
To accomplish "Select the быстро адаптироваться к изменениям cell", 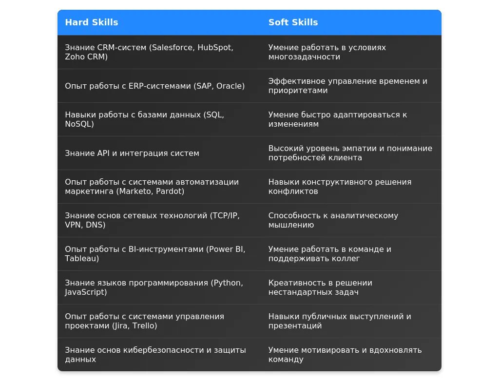I will click(x=337, y=119).
